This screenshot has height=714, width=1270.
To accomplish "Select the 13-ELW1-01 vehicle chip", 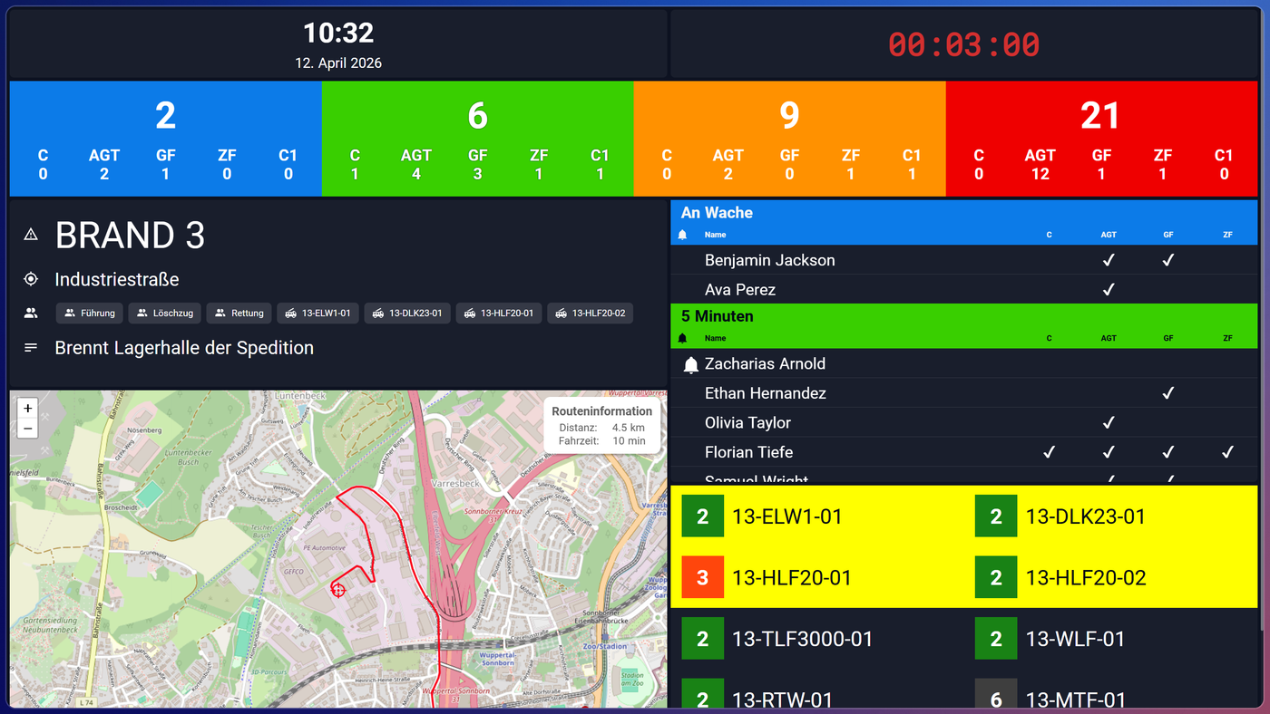I will (317, 314).
